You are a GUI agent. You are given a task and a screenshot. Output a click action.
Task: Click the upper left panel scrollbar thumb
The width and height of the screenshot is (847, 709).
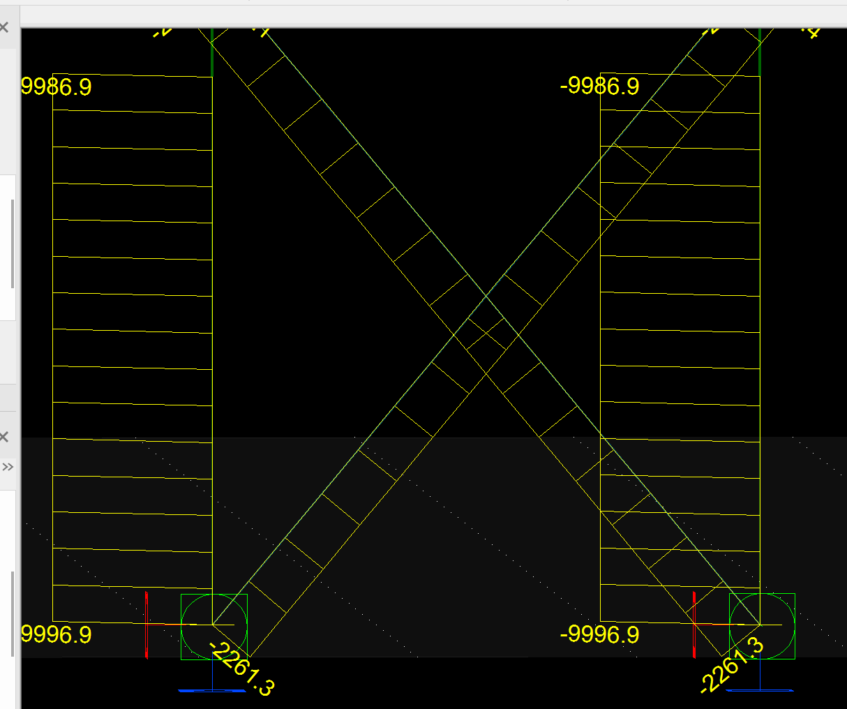click(x=13, y=244)
